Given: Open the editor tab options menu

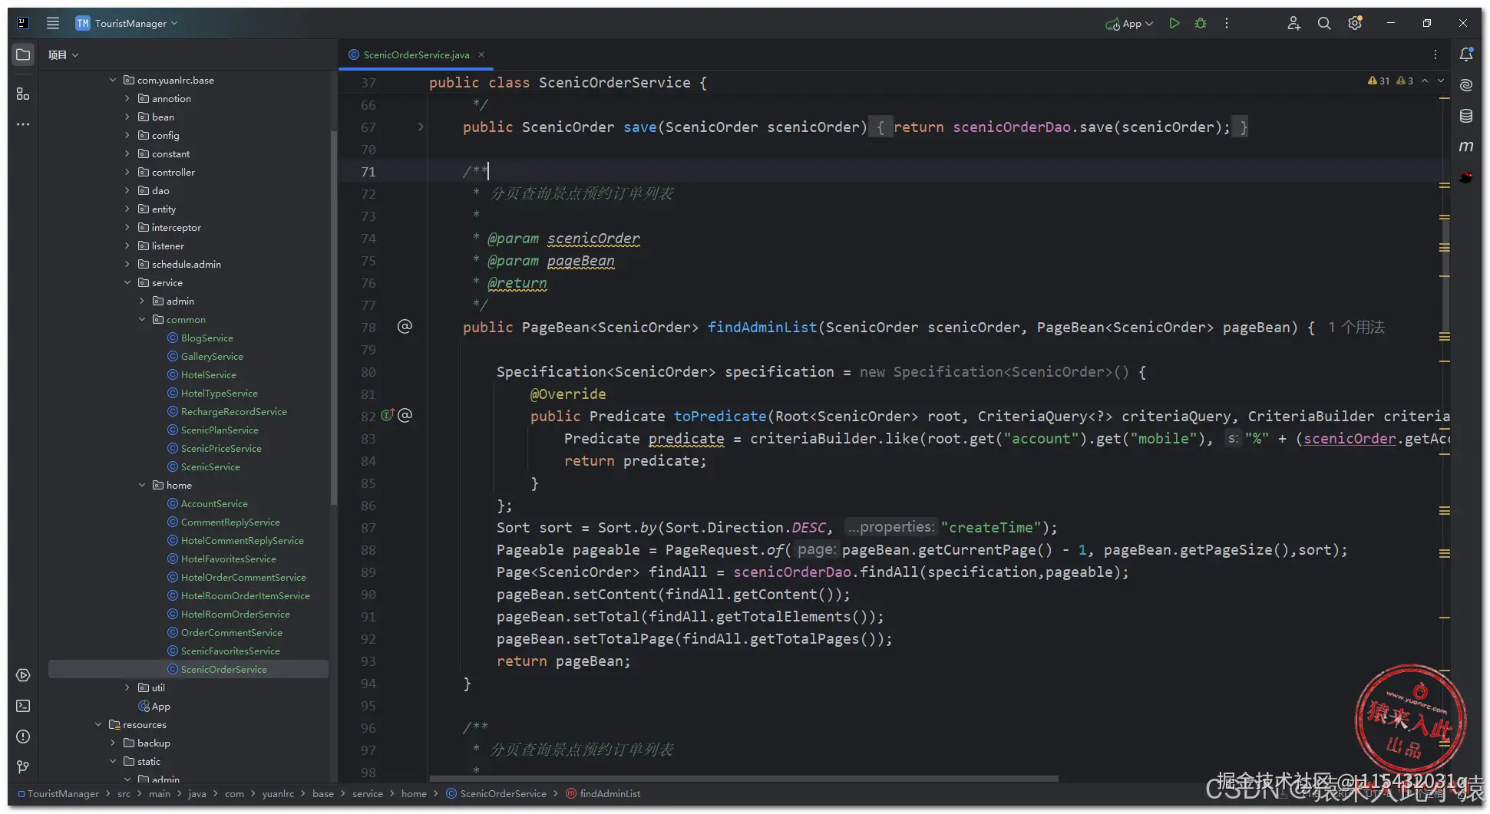Looking at the screenshot, I should pyautogui.click(x=1435, y=54).
